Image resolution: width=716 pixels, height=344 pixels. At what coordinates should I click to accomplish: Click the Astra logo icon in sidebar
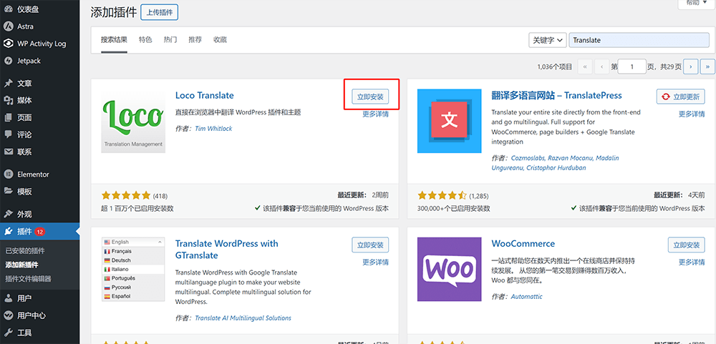click(8, 26)
